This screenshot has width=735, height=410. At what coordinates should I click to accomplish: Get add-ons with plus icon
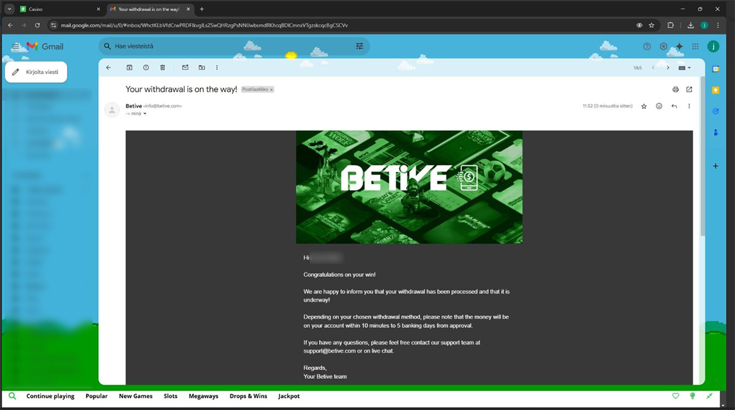coord(715,166)
